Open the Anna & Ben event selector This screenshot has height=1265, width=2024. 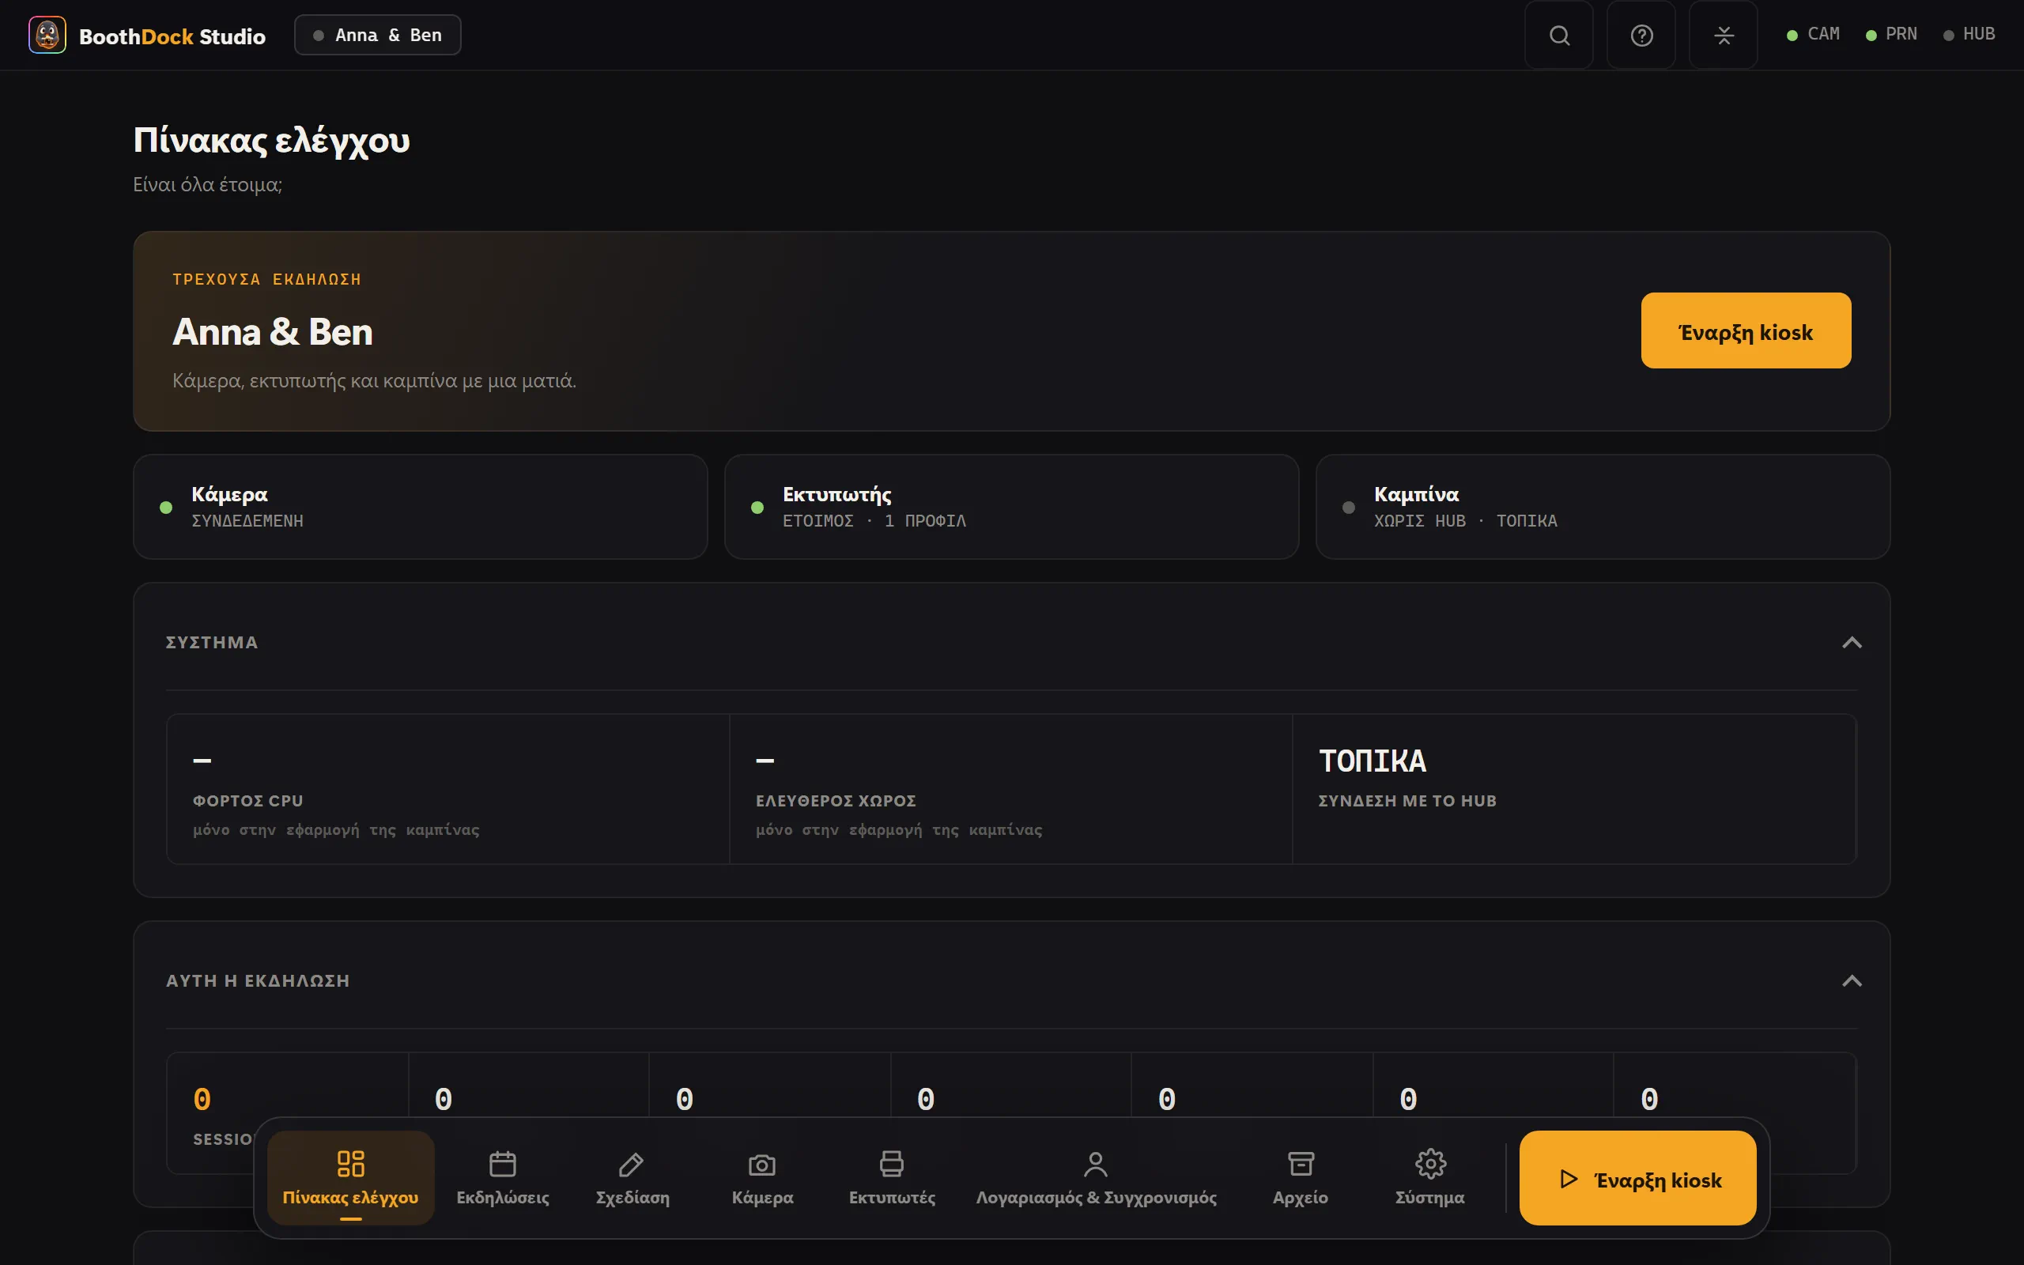click(x=377, y=35)
